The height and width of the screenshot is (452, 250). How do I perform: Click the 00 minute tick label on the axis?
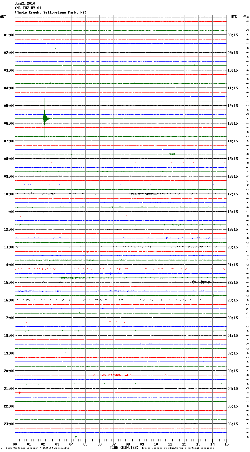coord(15,444)
